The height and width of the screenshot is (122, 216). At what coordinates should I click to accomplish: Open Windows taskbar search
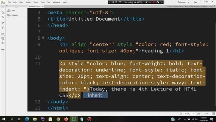click(11, 119)
